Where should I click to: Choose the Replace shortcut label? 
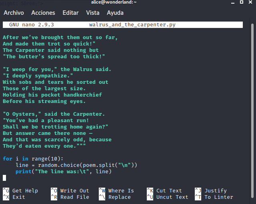[119, 197]
